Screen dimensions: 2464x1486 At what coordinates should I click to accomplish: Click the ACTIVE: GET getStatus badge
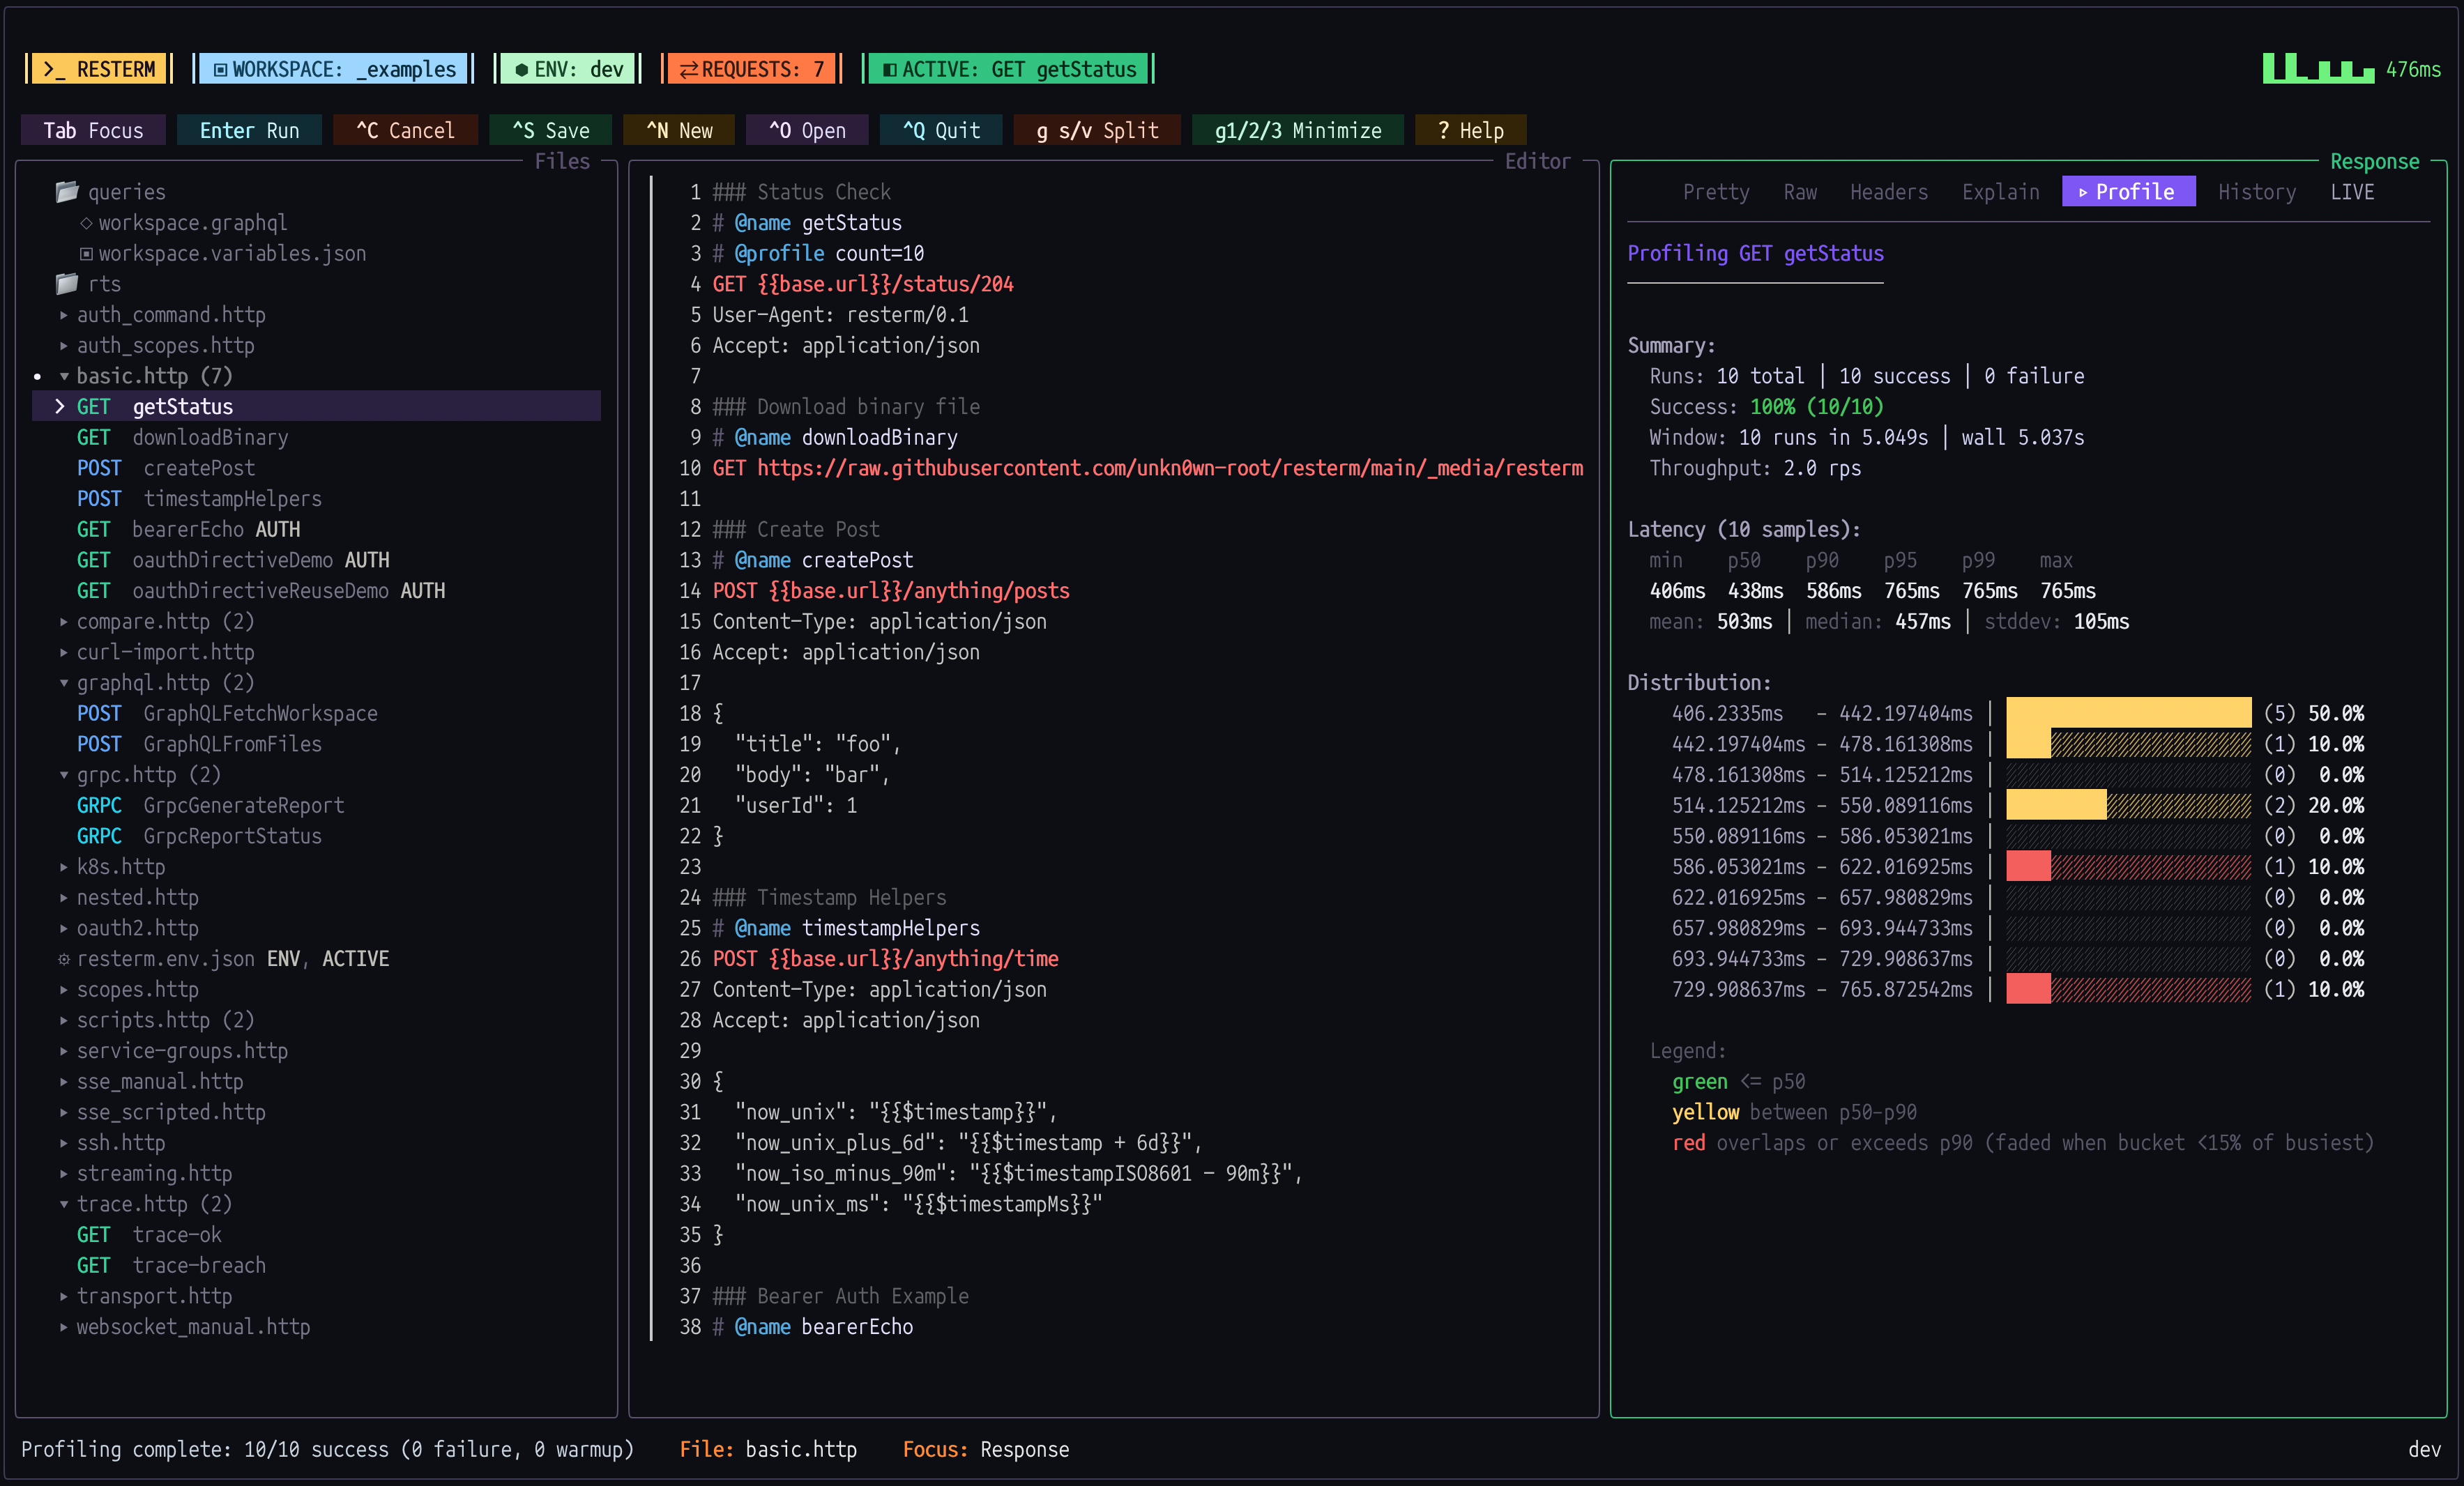[1009, 69]
